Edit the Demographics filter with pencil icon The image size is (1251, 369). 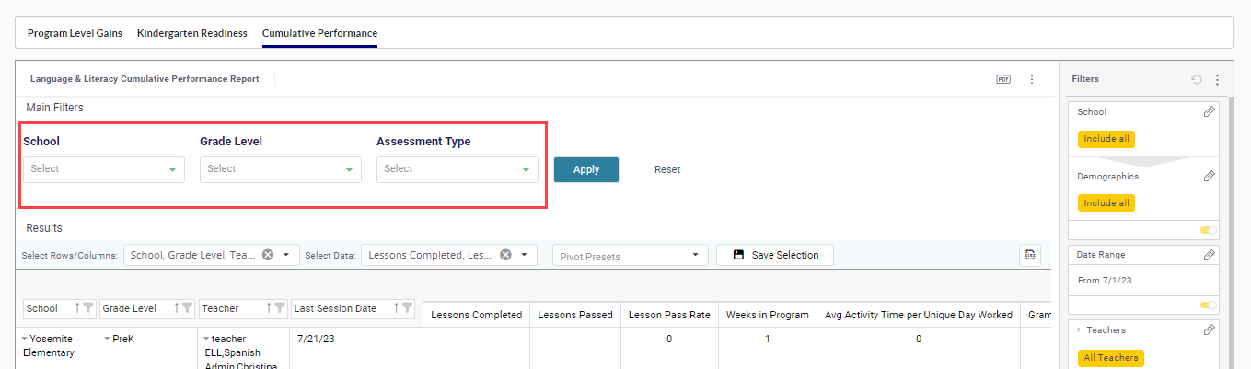1210,177
